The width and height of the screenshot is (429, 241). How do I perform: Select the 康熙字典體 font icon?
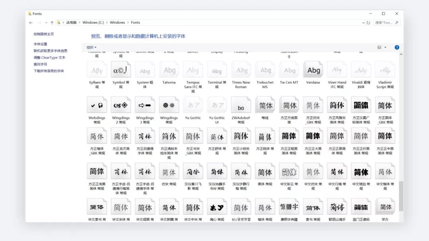[289, 207]
